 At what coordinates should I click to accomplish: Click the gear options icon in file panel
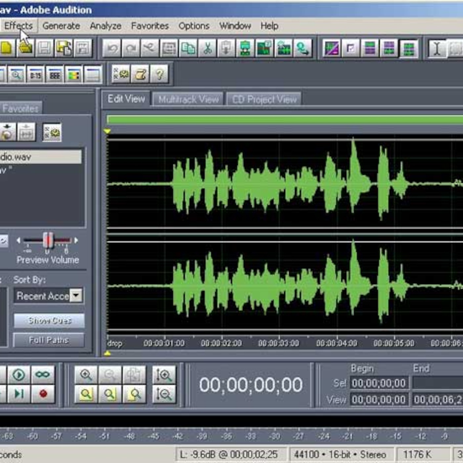pos(52,133)
